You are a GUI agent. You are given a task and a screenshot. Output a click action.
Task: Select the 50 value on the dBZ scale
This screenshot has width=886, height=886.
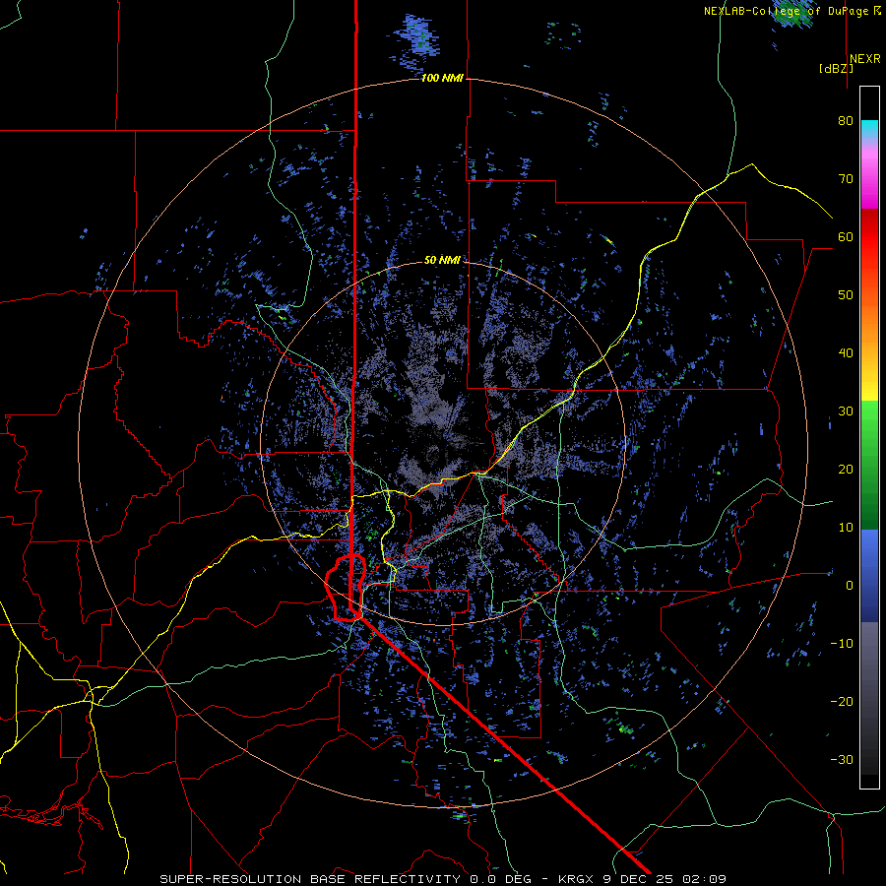tap(846, 295)
